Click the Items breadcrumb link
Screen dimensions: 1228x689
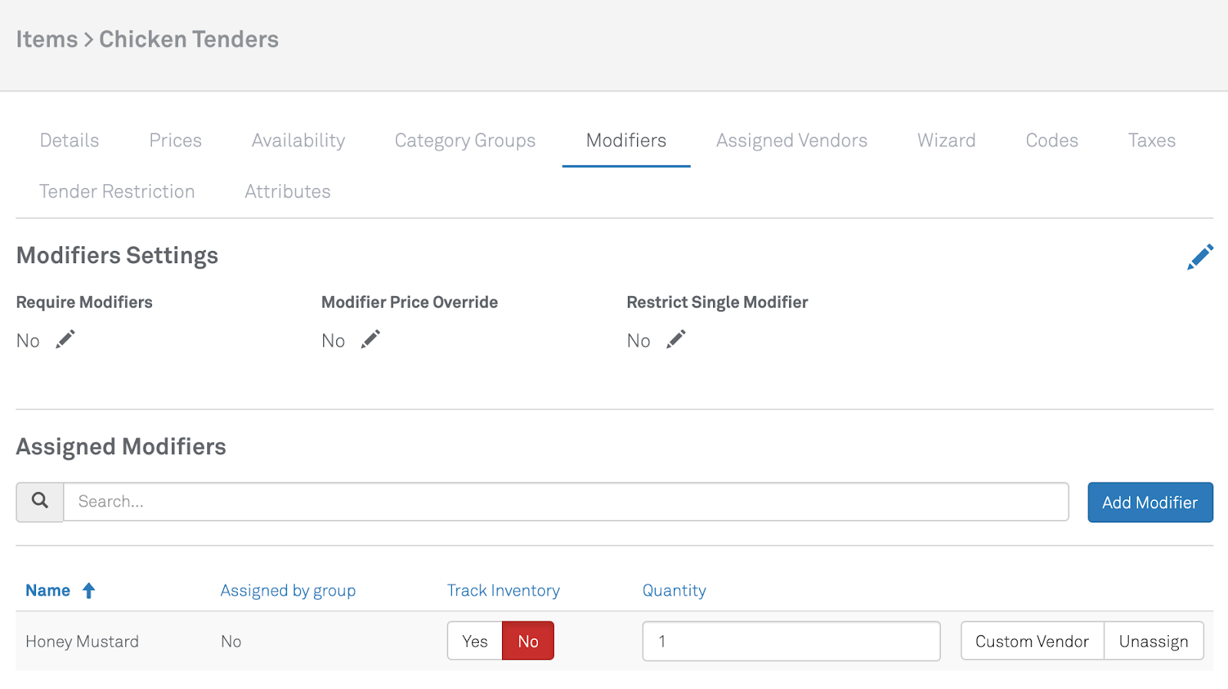click(47, 39)
